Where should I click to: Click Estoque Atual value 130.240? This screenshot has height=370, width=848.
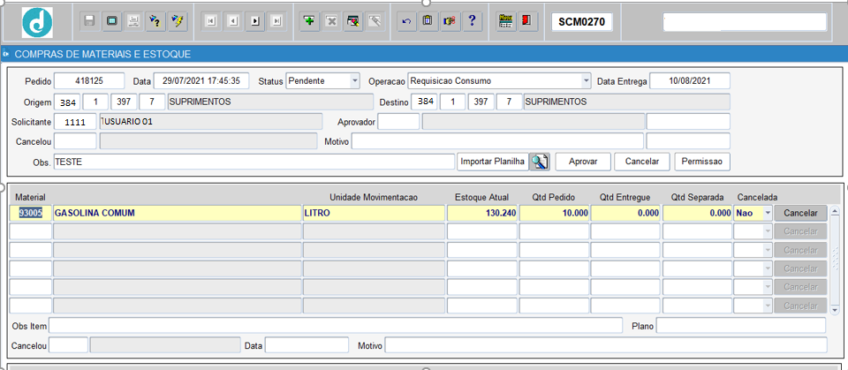click(482, 213)
